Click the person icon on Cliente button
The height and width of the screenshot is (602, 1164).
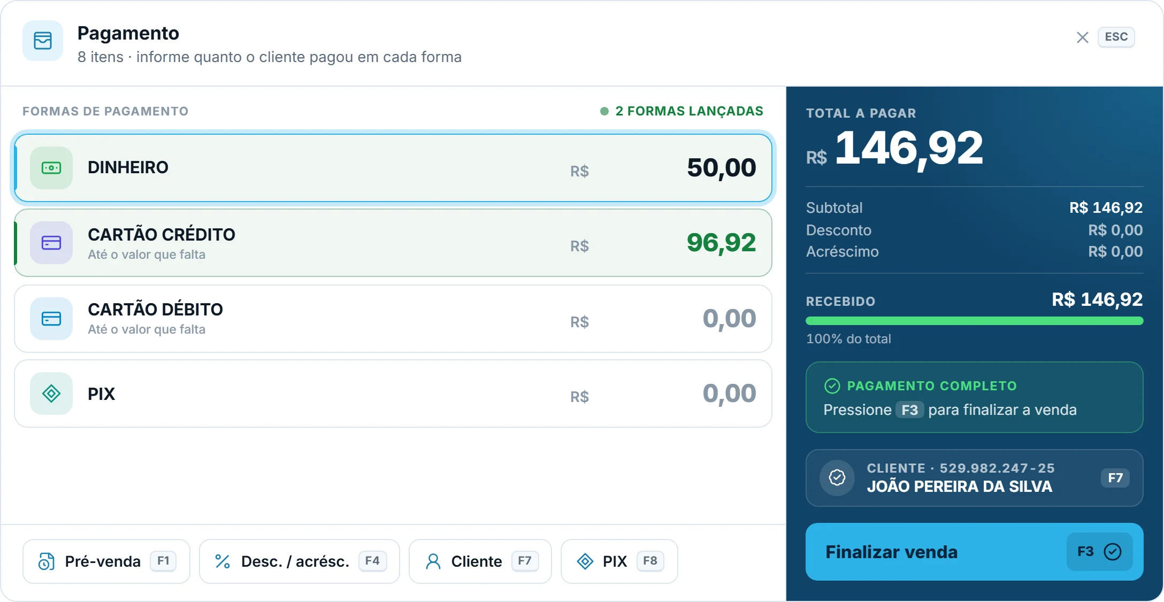pos(433,561)
